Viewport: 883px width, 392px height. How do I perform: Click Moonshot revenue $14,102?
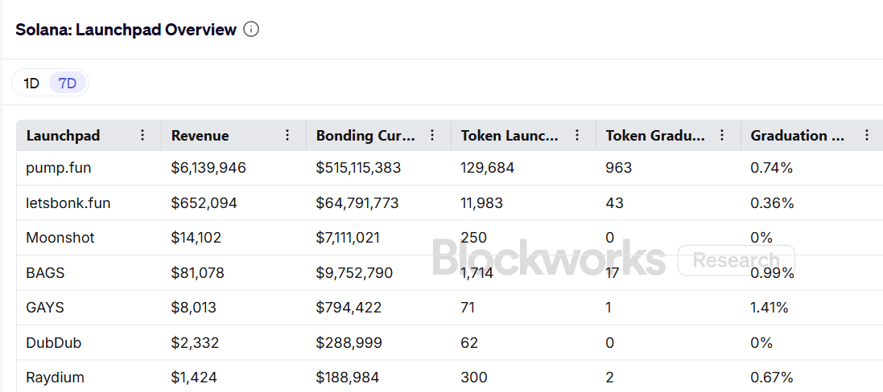196,238
